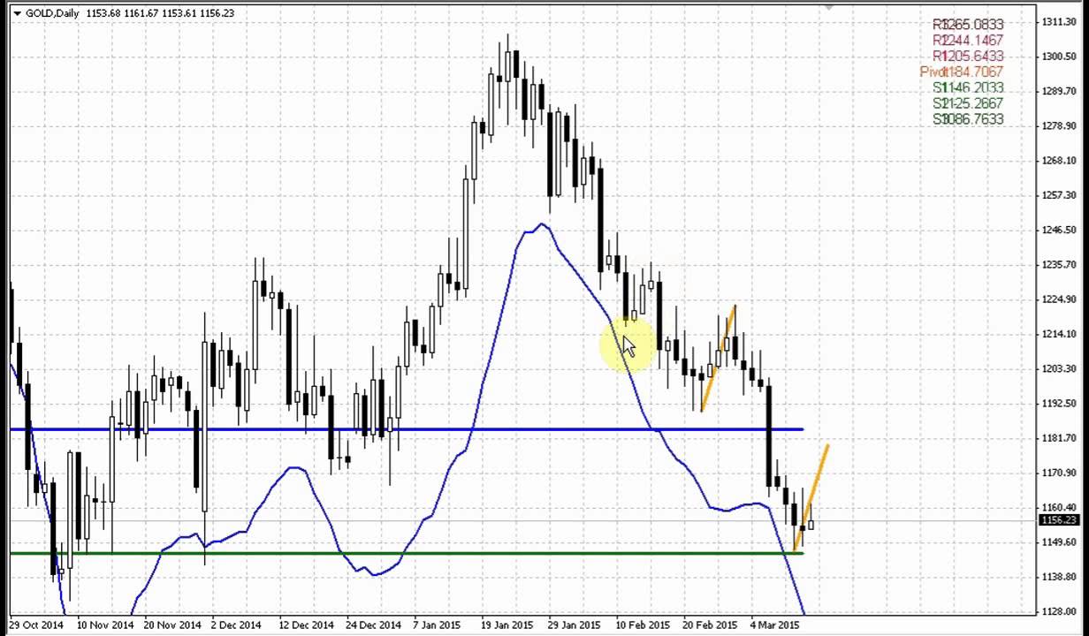This screenshot has height=636, width=1089.
Task: Click the 7 Jan 2015 date label
Action: coord(437,625)
